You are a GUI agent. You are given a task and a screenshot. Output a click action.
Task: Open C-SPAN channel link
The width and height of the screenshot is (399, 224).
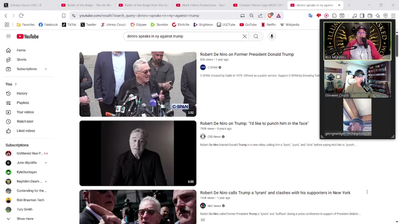coord(212,67)
